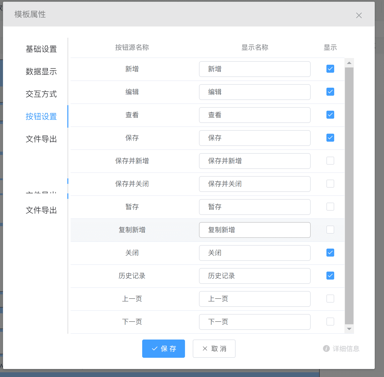Select the 交互方式 tab
This screenshot has width=384, height=377.
pos(41,94)
